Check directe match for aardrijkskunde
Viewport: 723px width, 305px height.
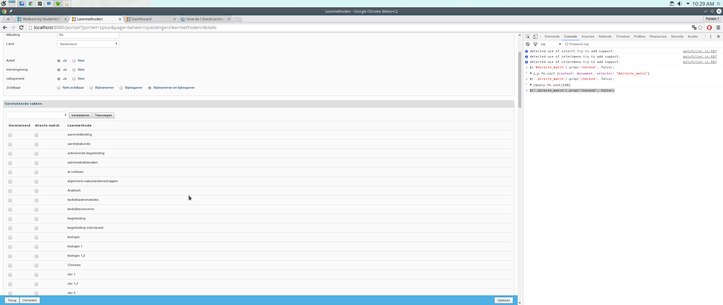(36, 144)
